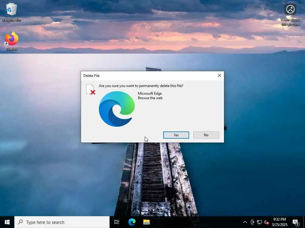305x228 pixels.
Task: Launch Microsoft Edge from the taskbar
Action: (132, 222)
